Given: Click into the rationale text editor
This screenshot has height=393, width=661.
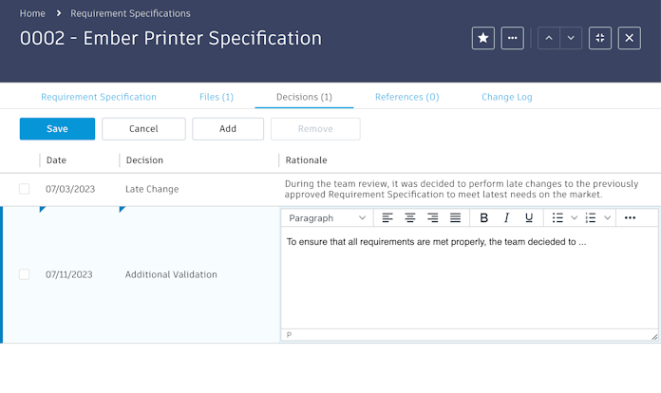Looking at the screenshot, I should tap(469, 280).
